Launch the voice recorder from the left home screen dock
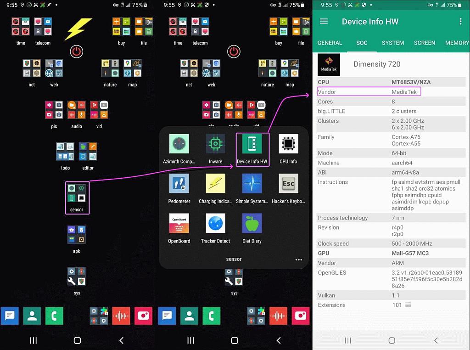 point(121,316)
